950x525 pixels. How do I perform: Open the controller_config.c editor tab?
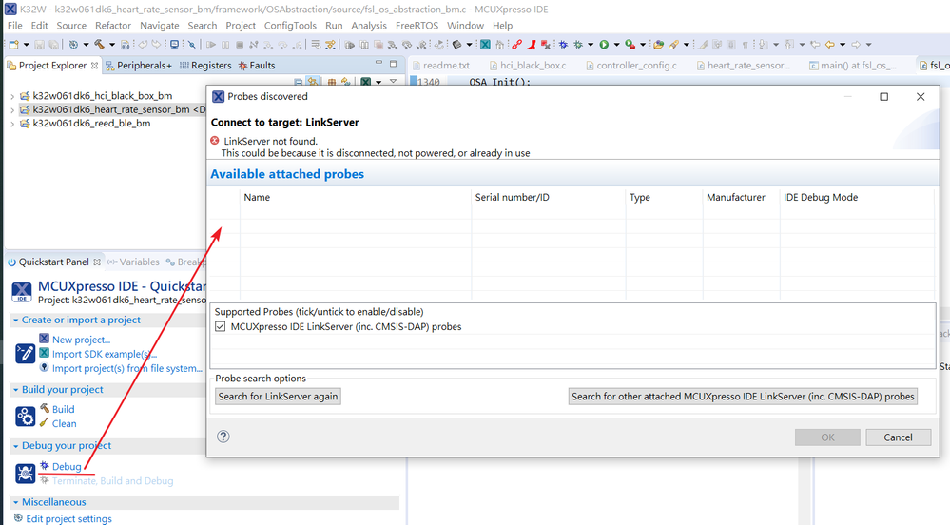click(x=630, y=66)
